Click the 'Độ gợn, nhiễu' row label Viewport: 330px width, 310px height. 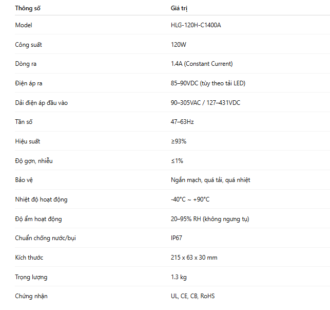tap(34, 161)
